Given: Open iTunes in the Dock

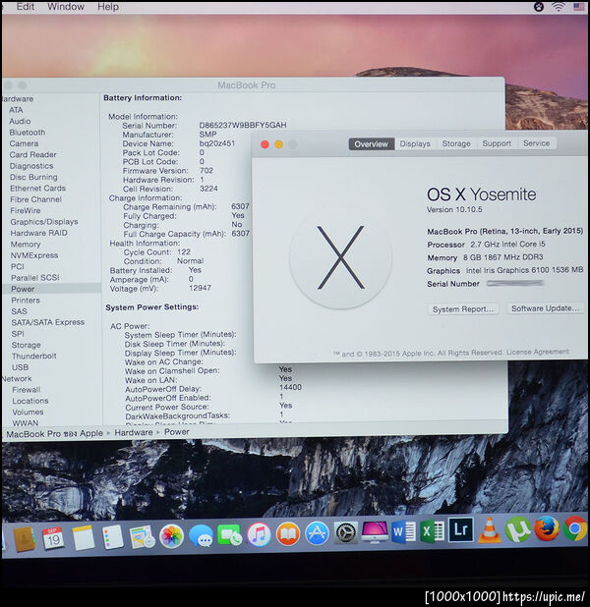Looking at the screenshot, I should click(259, 535).
